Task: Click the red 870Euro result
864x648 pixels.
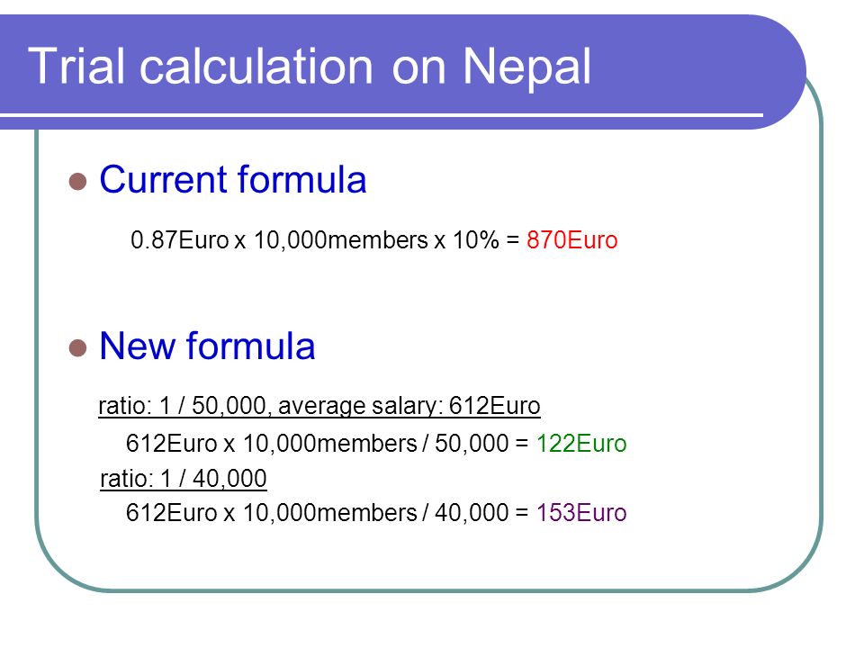Action: click(x=572, y=240)
